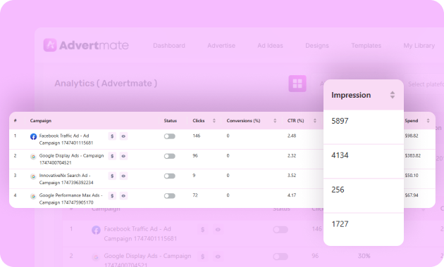
Task: Open the Ad Ideas menu item
Action: [270, 46]
